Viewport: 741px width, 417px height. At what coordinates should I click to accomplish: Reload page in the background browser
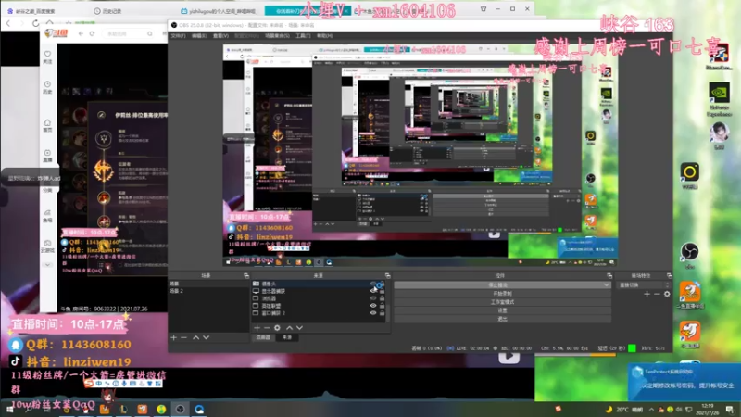tap(35, 22)
